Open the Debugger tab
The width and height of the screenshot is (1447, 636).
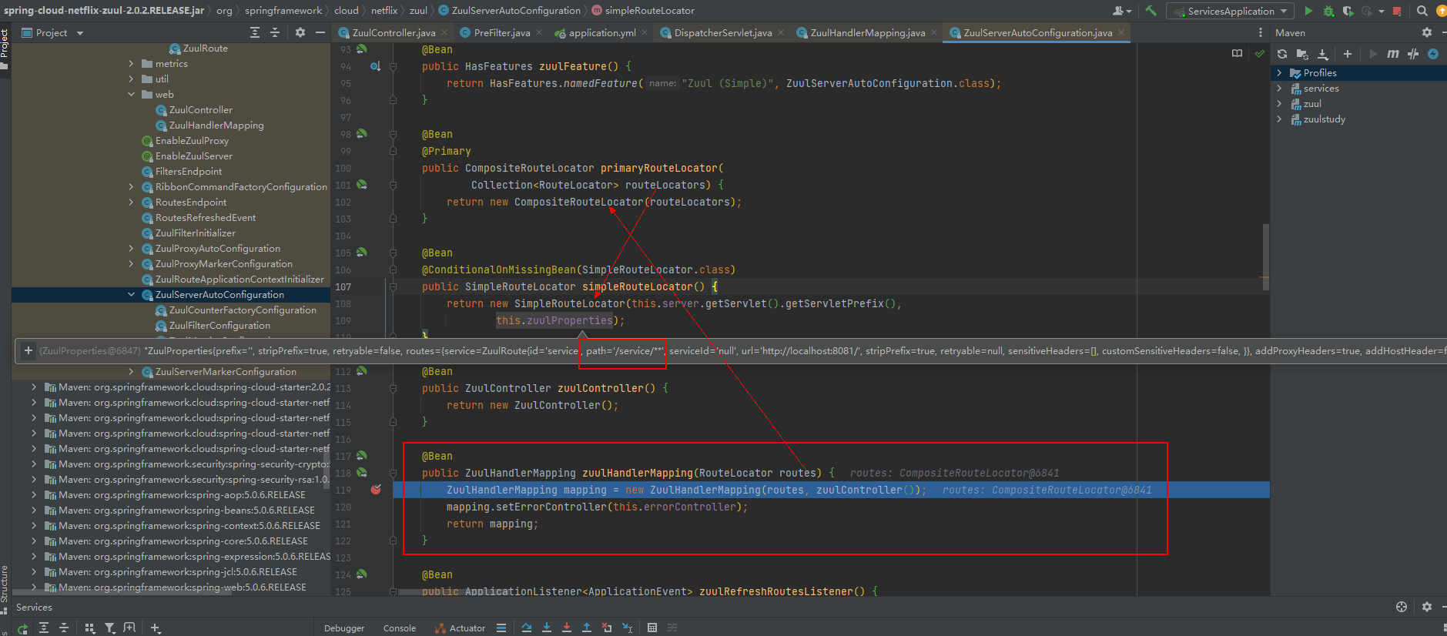(344, 628)
